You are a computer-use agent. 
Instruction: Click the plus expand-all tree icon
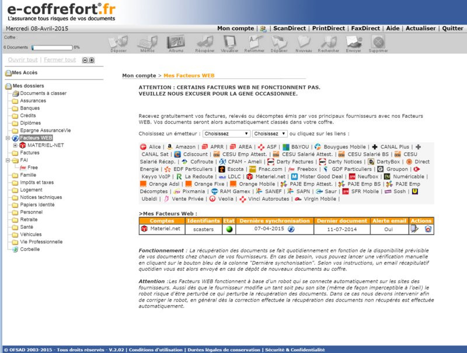(92, 60)
